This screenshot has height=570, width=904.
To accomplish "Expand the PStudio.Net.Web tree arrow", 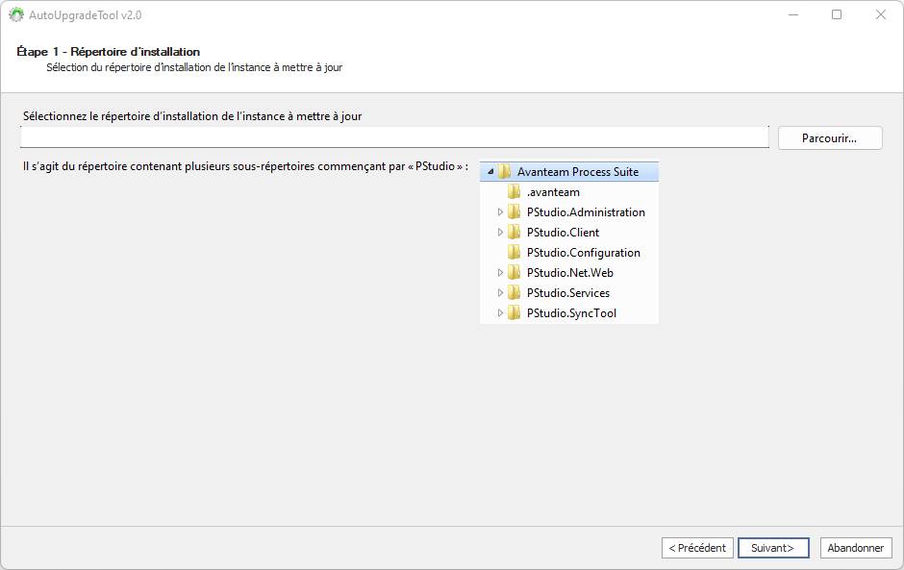I will pos(500,273).
